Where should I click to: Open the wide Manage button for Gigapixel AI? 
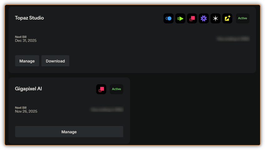point(69,132)
